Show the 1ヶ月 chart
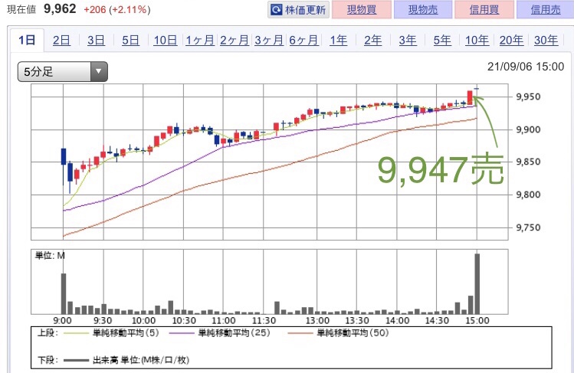Image resolution: width=574 pixels, height=373 pixels. (200, 40)
